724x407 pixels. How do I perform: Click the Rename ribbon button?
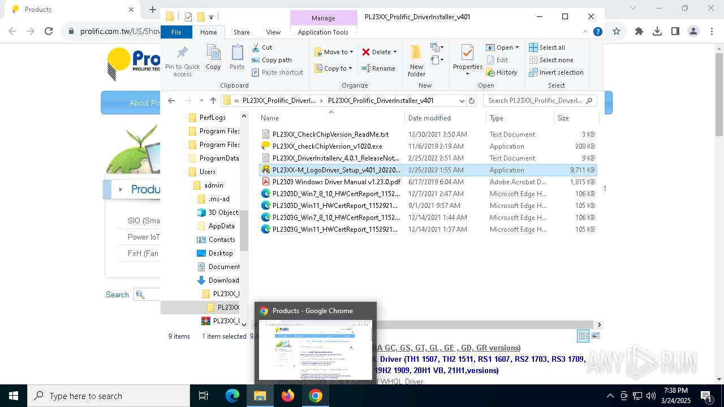[x=378, y=68]
